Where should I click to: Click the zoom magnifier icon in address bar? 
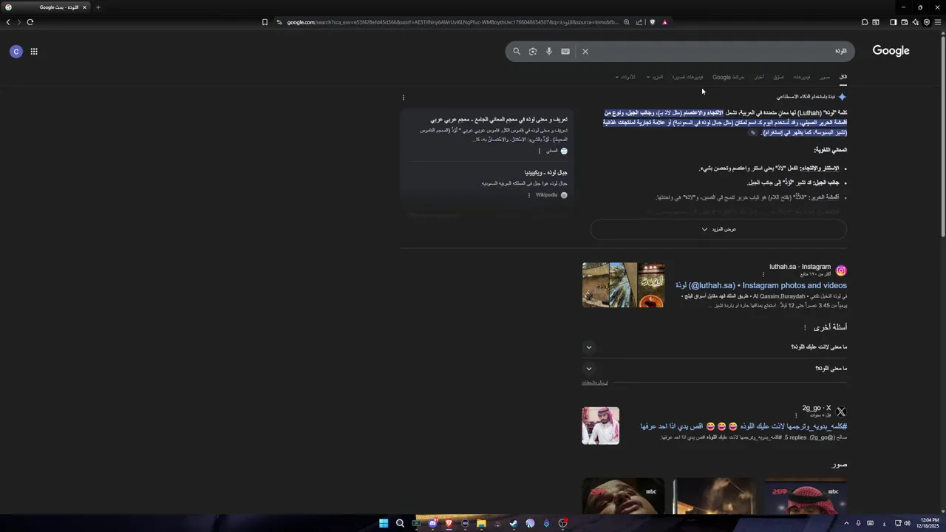627,22
